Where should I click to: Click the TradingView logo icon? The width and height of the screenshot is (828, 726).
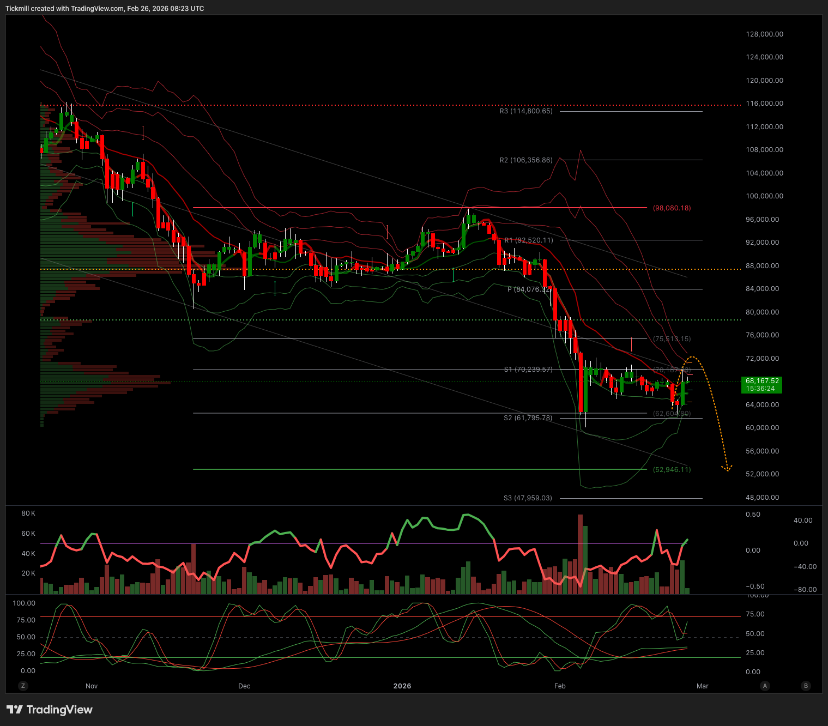click(x=15, y=709)
